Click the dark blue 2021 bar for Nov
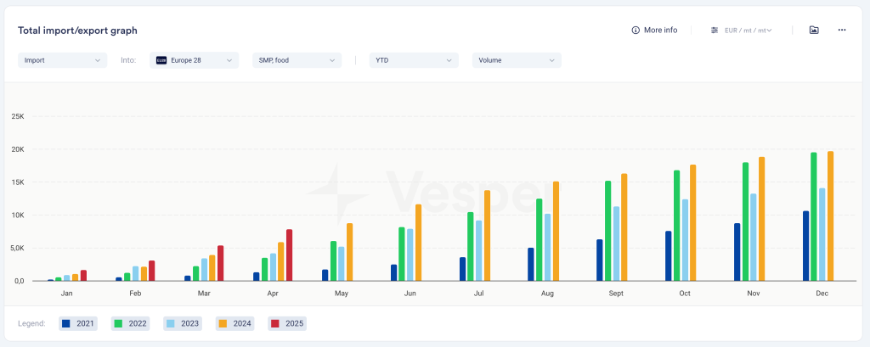Screen dimensions: 870x347 (x=737, y=252)
